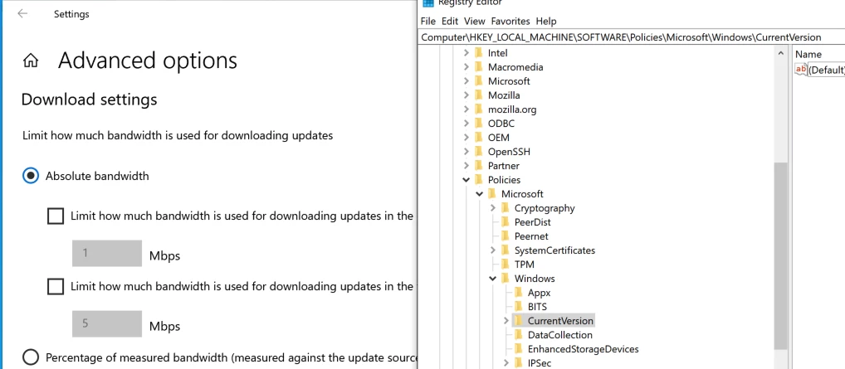Click the 1 Mbps bandwidth input field
845x369 pixels.
107,253
